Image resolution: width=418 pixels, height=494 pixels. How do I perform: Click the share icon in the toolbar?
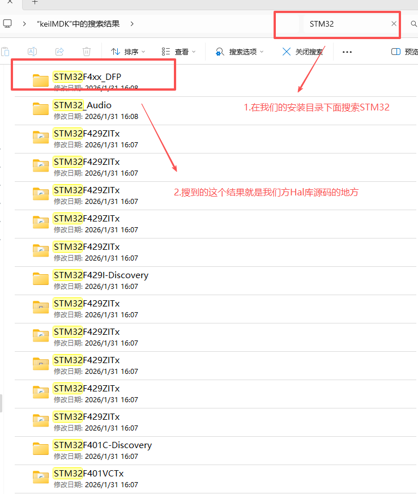tap(59, 52)
